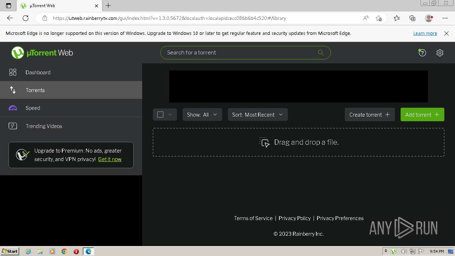Open the tab actions menu icon
Image resolution: width=455 pixels, height=256 pixels.
[9, 6]
